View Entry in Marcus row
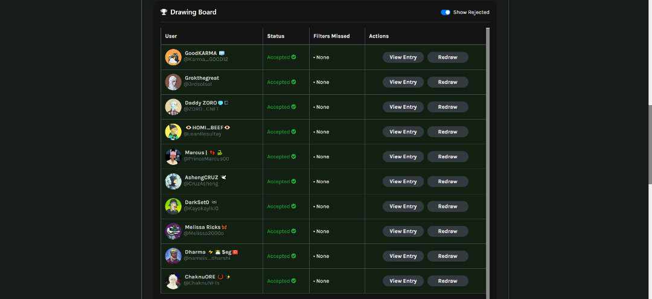652x299 pixels. click(403, 157)
